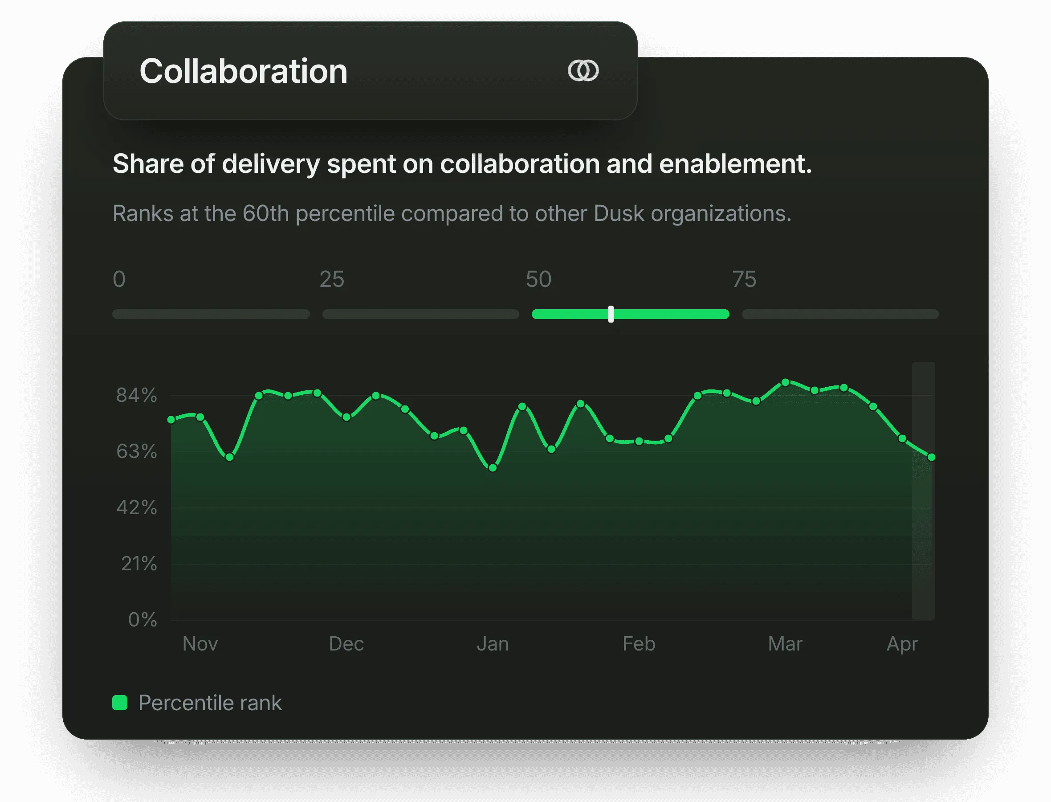Click the highlighted green 50–75 percentile segment
1051x802 pixels.
click(630, 314)
